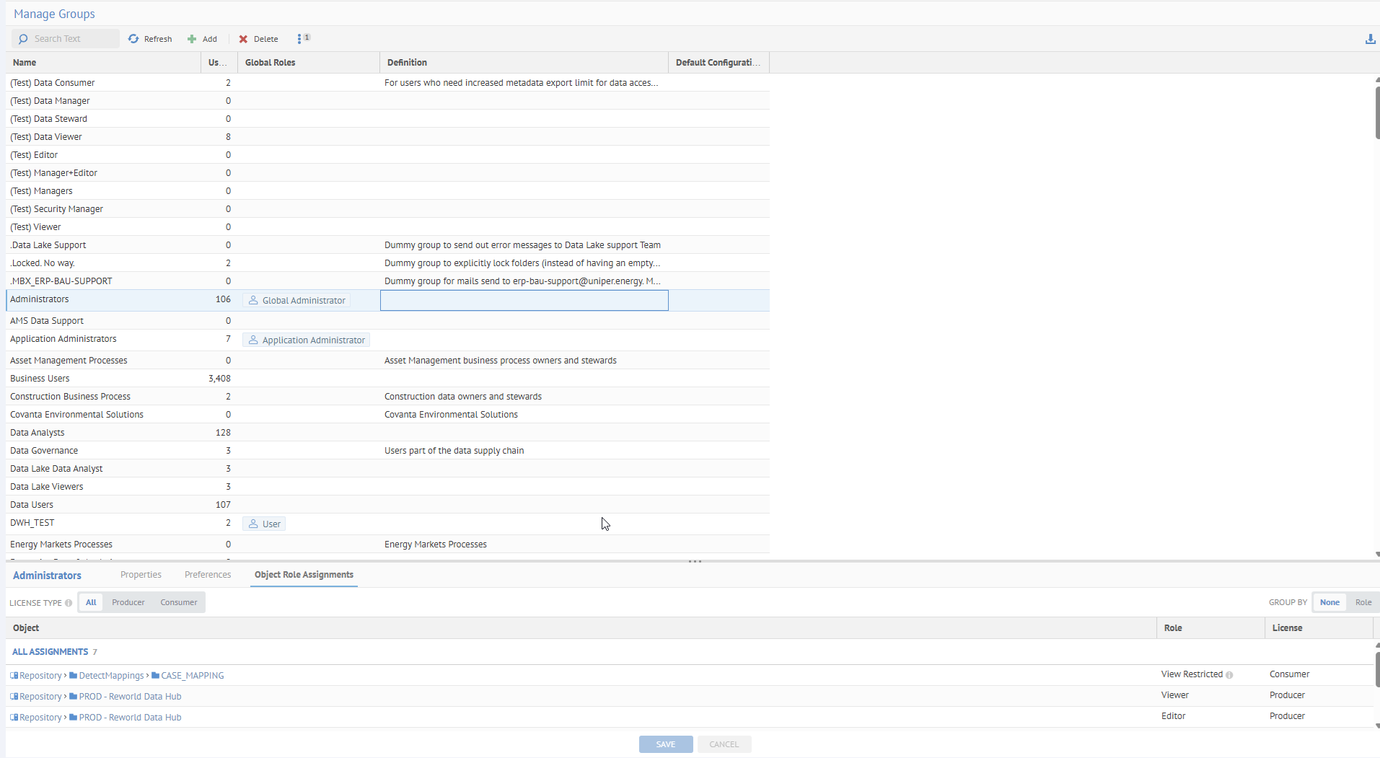This screenshot has width=1380, height=758.
Task: Open the three-dot more options menu
Action: point(299,39)
